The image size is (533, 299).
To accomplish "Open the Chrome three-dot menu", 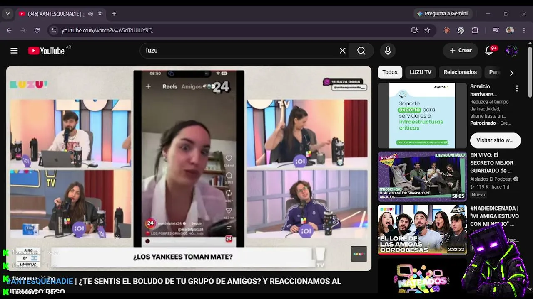I will pyautogui.click(x=524, y=30).
